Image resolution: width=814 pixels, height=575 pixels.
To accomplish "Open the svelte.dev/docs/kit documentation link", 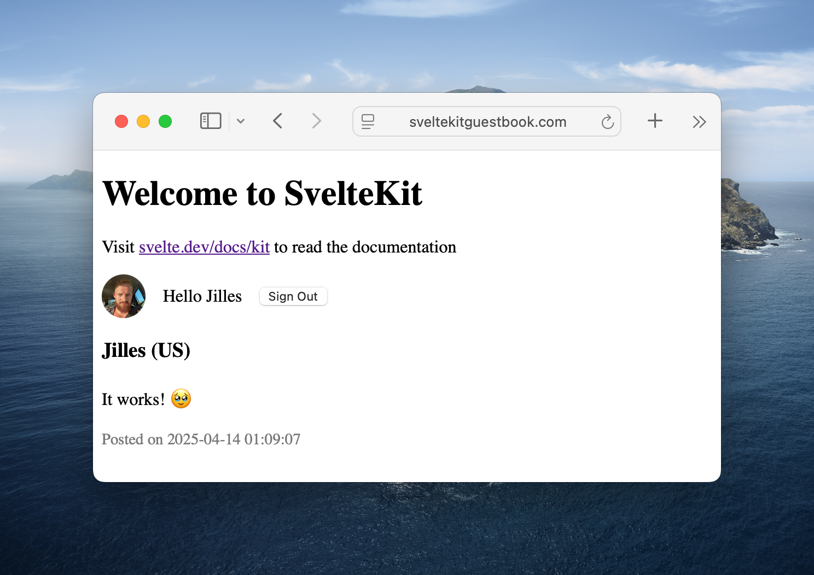I will (204, 247).
